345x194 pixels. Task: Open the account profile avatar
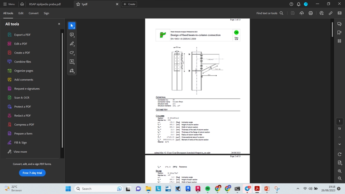[306, 4]
